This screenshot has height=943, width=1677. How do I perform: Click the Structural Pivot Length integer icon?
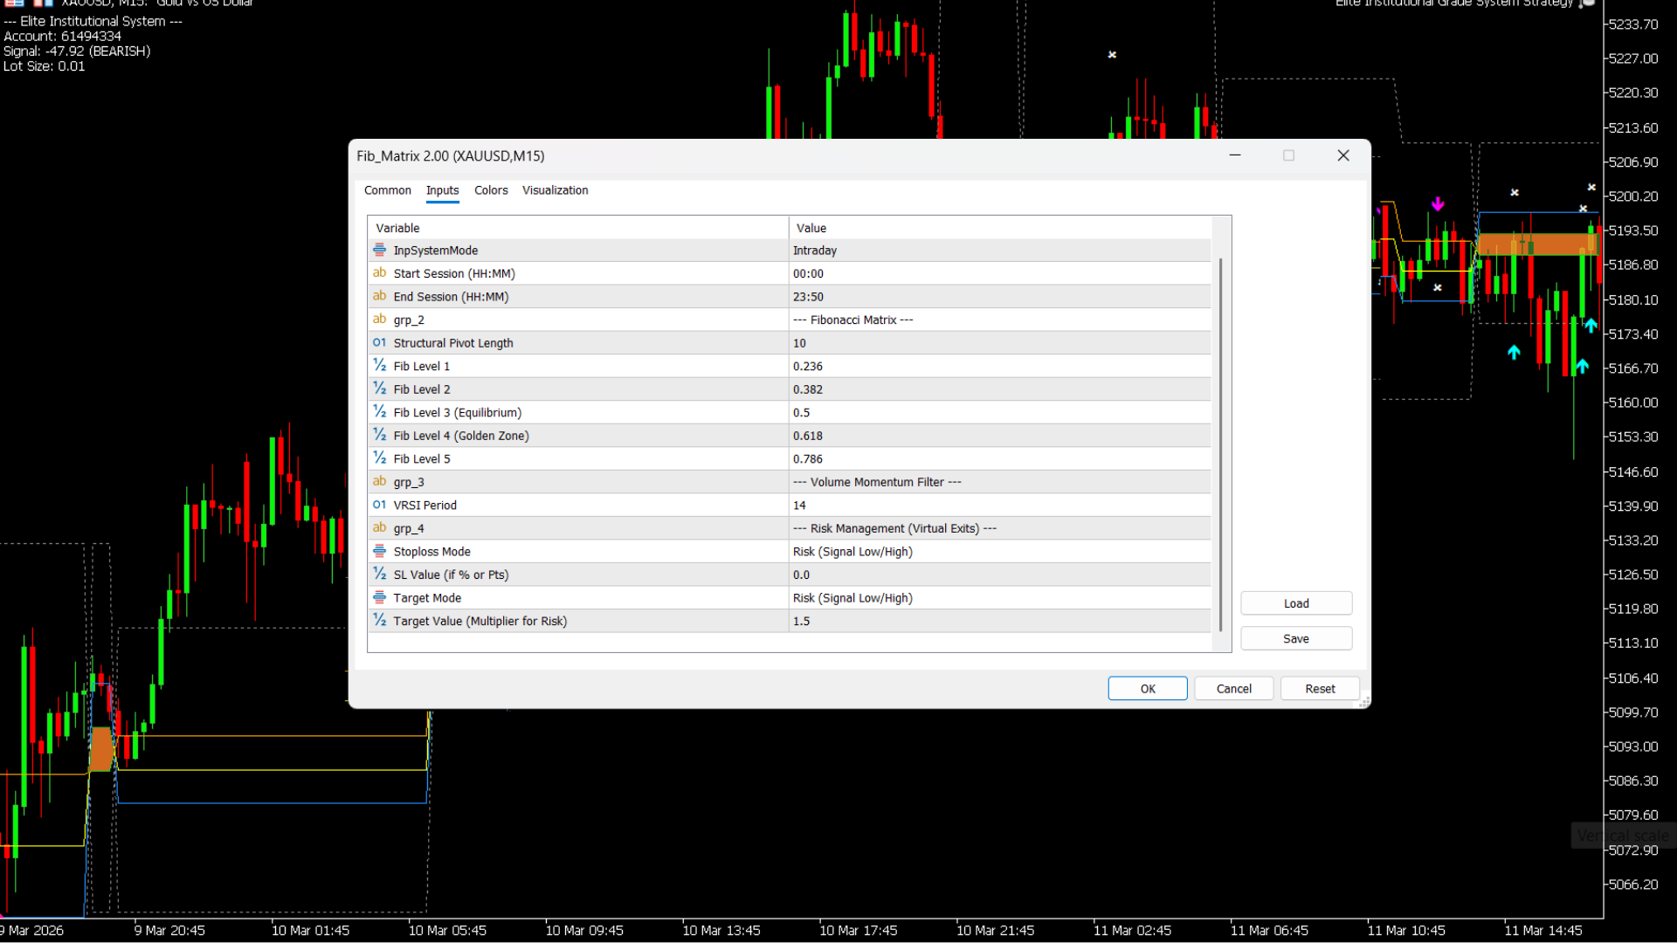379,342
